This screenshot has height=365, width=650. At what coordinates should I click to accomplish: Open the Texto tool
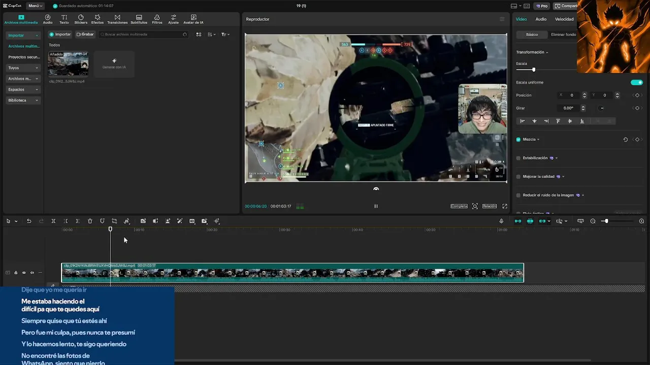coord(64,19)
